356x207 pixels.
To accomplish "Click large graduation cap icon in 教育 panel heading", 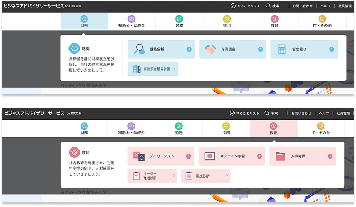I will click(74, 152).
